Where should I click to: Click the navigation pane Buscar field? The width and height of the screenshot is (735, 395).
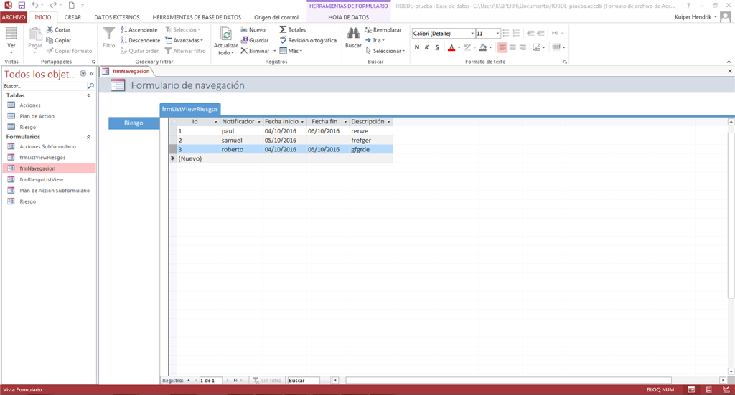[45, 86]
